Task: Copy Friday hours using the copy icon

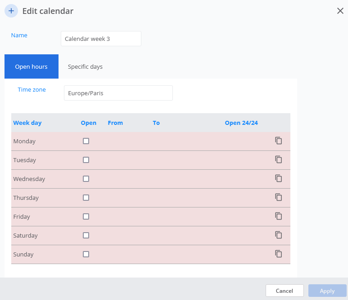Action: click(279, 216)
